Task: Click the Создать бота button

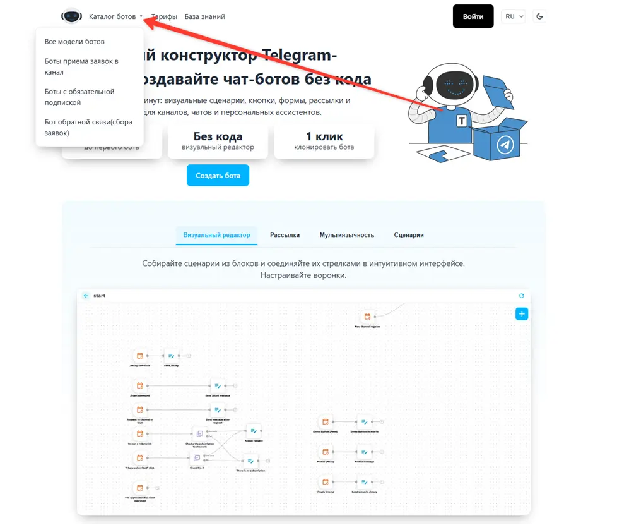Action: [x=218, y=176]
